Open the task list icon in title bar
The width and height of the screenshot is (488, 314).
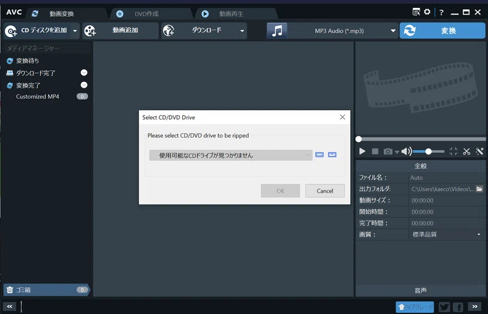(416, 12)
